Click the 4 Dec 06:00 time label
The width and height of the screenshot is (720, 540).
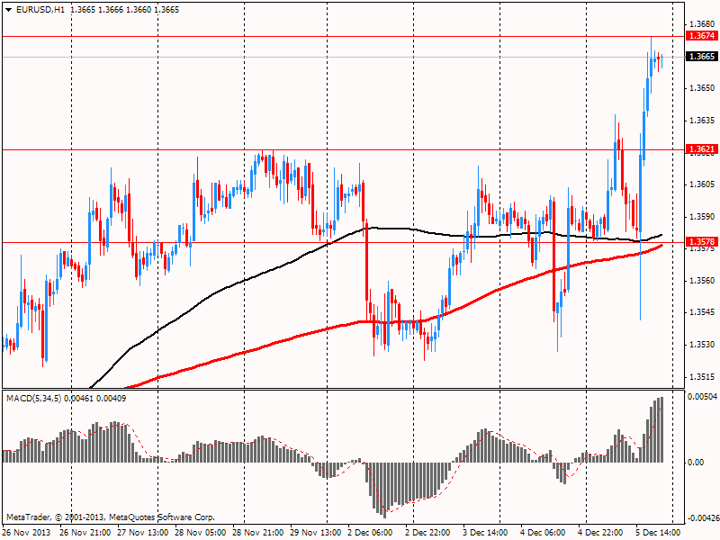544,533
